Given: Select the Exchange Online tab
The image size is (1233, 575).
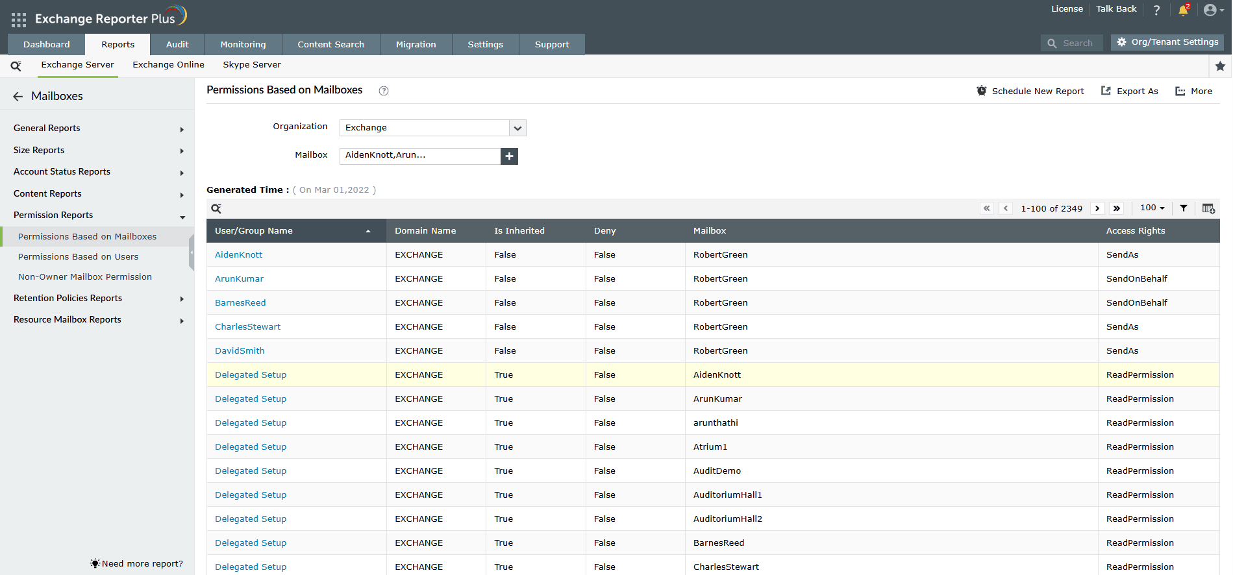Looking at the screenshot, I should tap(168, 65).
